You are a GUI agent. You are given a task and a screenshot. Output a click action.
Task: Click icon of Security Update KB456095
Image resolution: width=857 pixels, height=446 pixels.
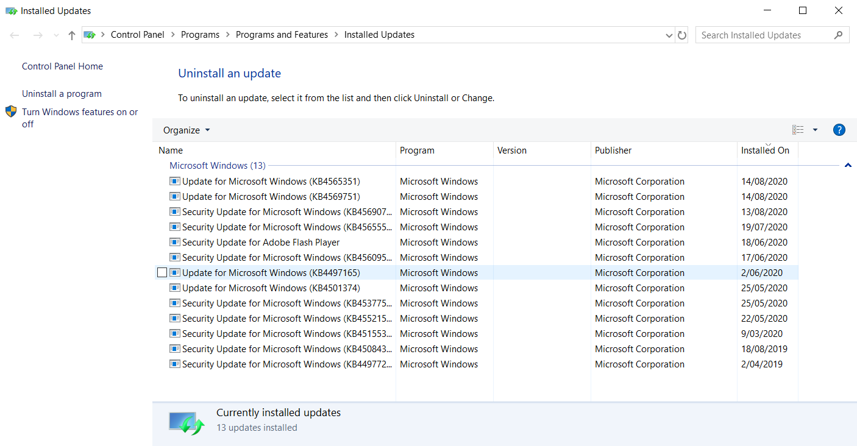tap(175, 257)
